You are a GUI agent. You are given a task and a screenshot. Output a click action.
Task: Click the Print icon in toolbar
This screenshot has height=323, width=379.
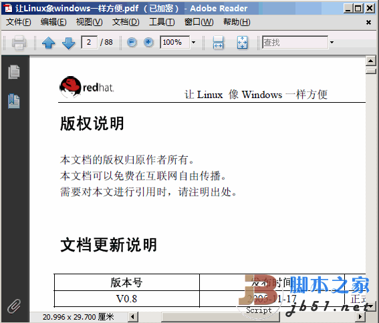pyautogui.click(x=19, y=43)
